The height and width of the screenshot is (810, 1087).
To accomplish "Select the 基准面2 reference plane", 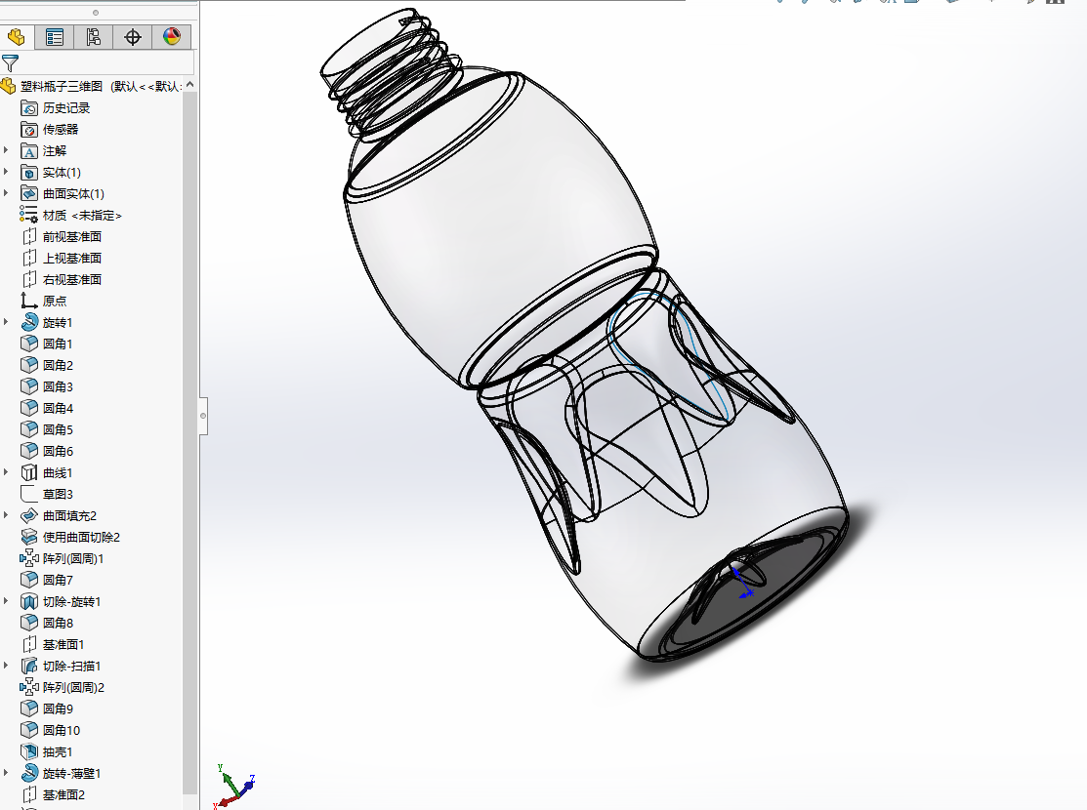I will click(x=63, y=795).
